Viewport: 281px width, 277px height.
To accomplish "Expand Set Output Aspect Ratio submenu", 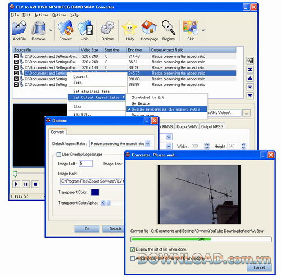I will tap(97, 97).
